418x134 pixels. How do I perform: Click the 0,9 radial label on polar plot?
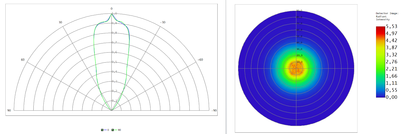114,23
